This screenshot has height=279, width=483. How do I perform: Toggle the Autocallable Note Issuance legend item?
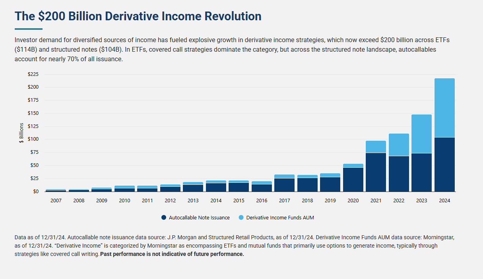tap(199, 217)
